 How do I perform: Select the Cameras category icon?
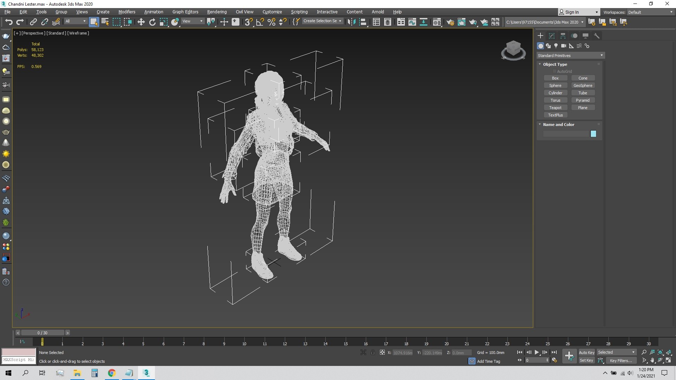[x=564, y=46]
